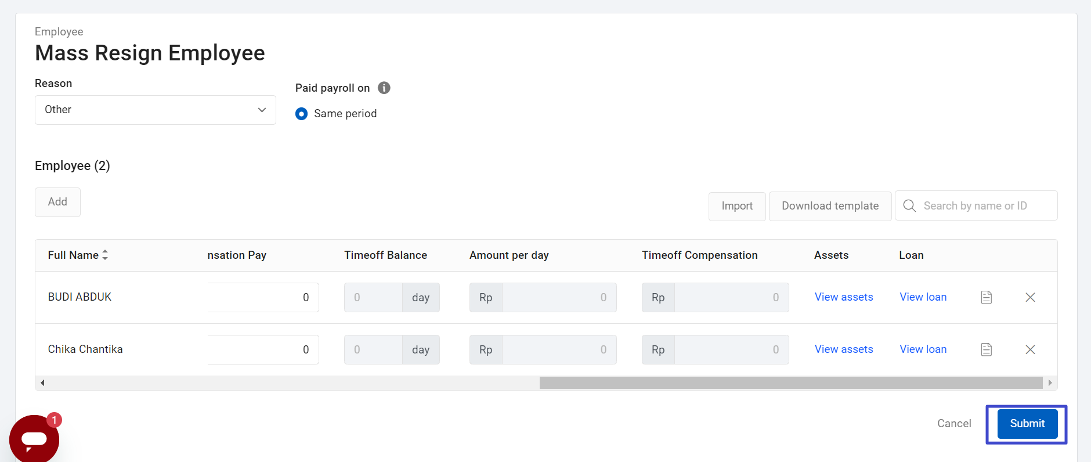
Task: Remove BUDI ABDUK with the X icon
Action: pyautogui.click(x=1030, y=297)
